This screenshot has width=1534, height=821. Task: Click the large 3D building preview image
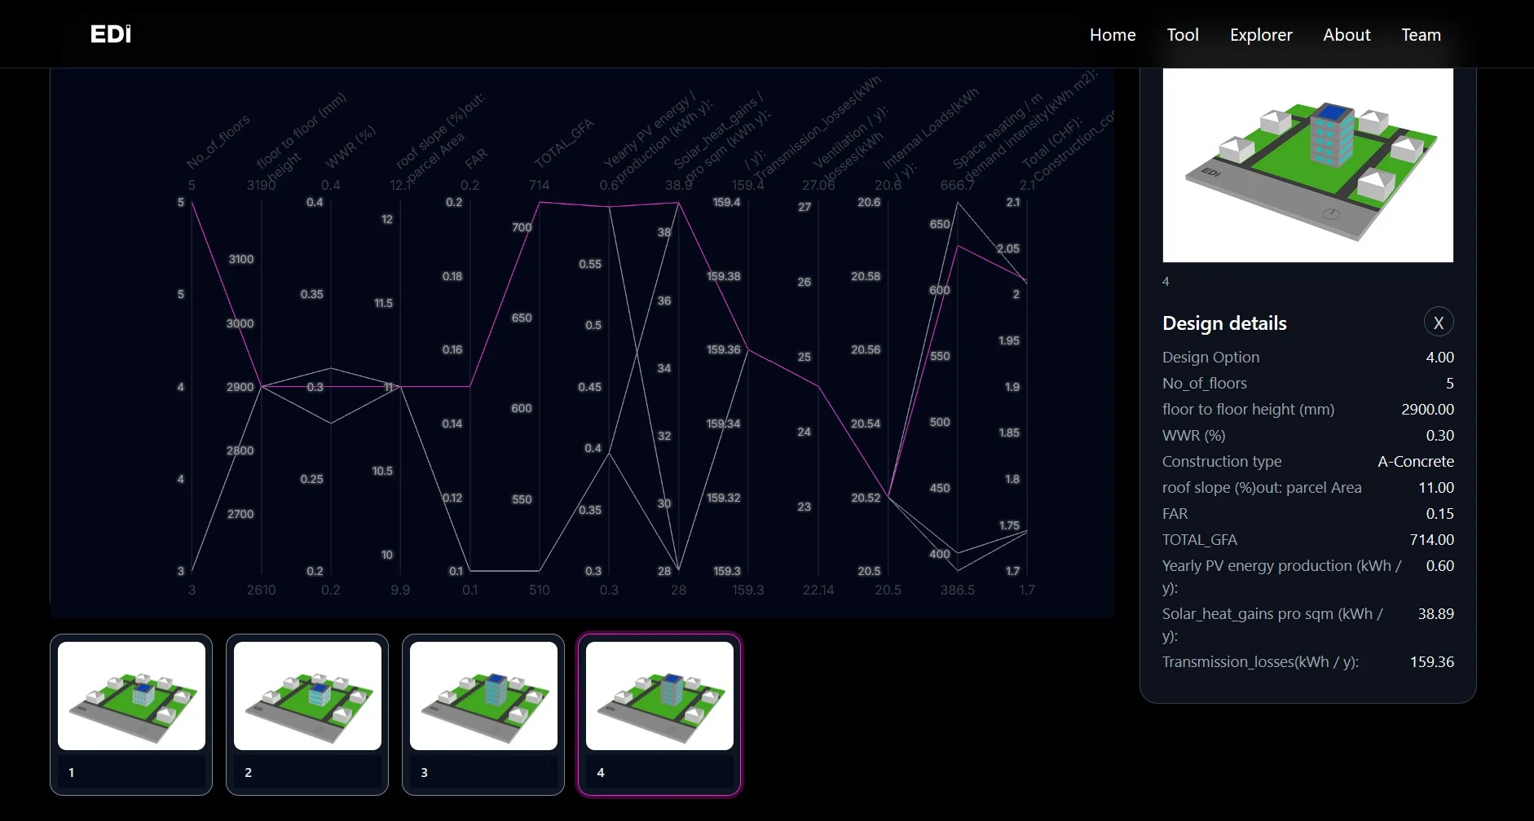tap(1307, 165)
